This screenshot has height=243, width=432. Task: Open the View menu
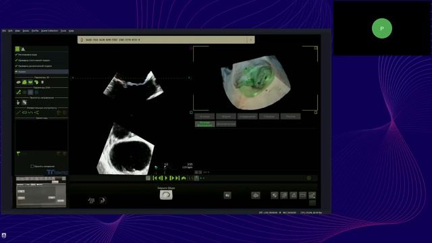18,31
